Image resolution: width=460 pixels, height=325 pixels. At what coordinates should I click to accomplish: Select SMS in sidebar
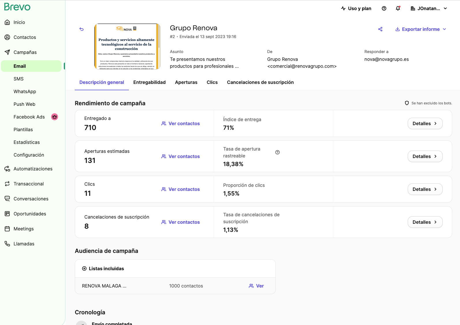pyautogui.click(x=18, y=79)
